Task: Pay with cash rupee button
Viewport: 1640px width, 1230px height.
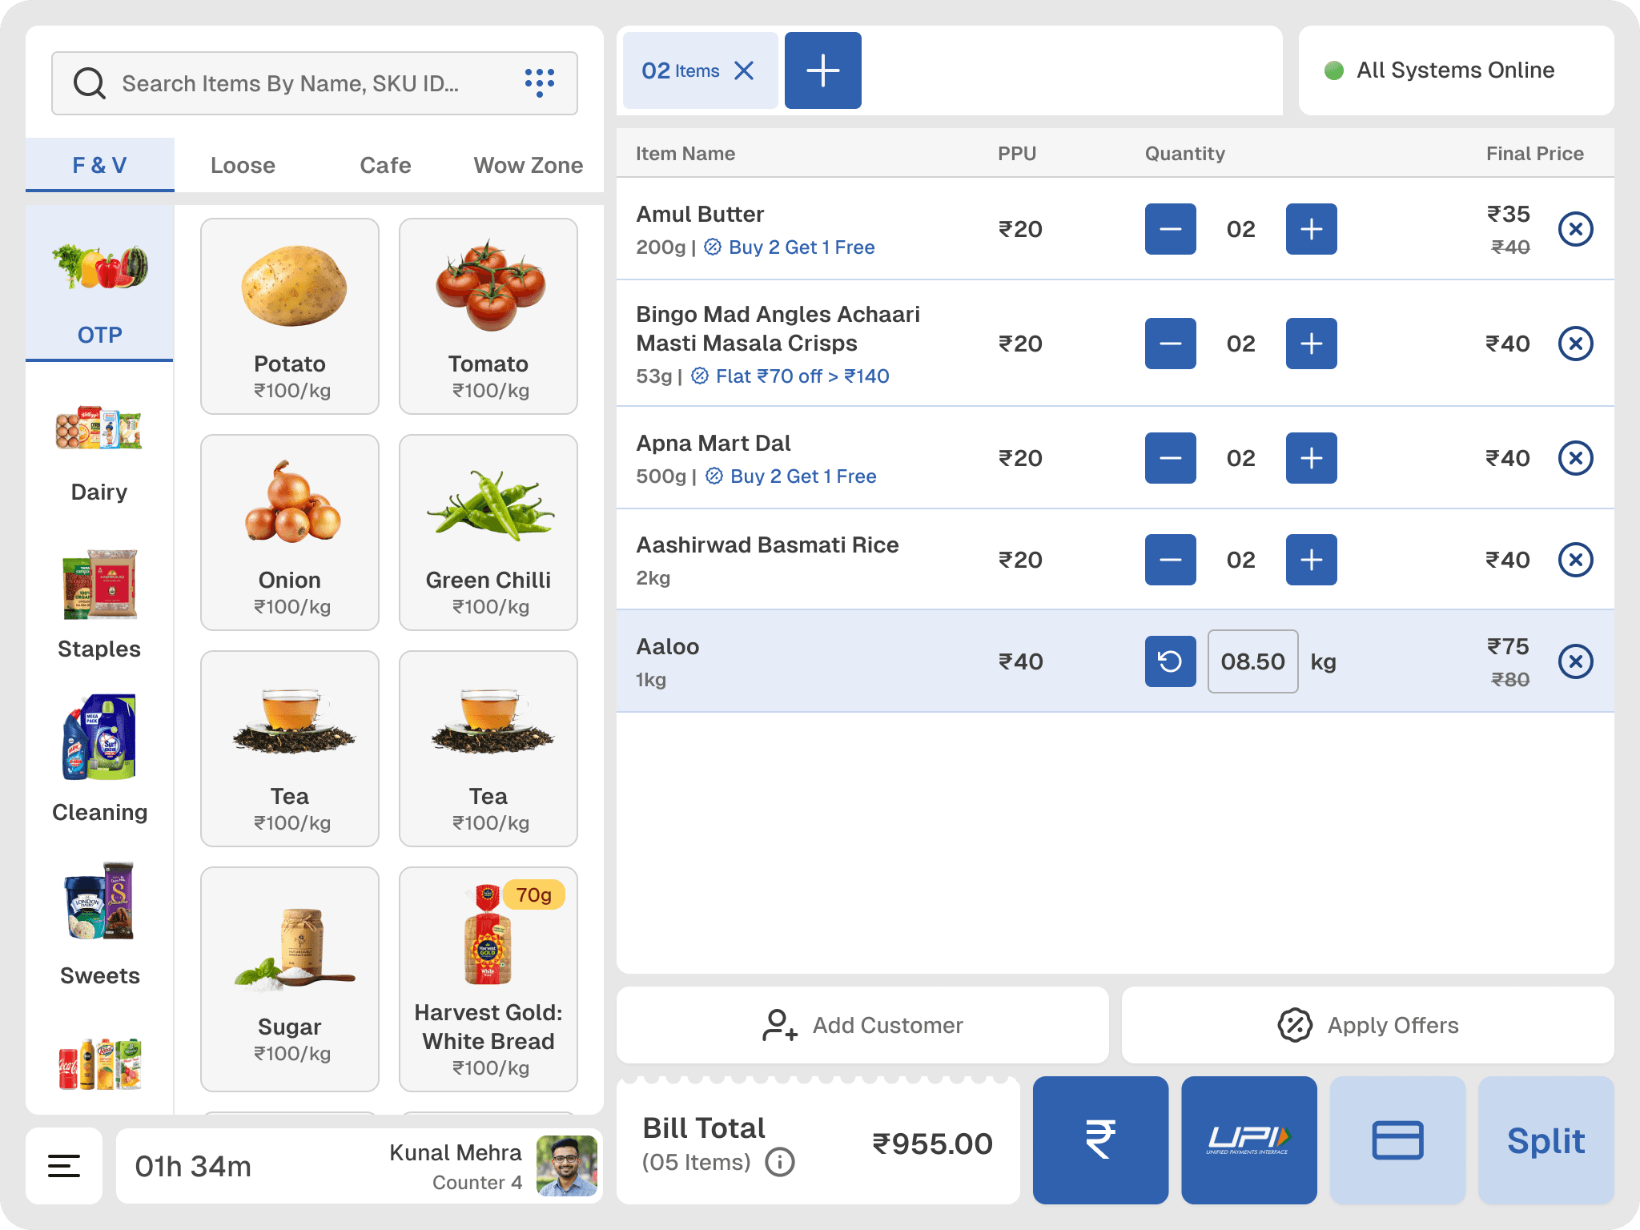Action: click(1100, 1140)
